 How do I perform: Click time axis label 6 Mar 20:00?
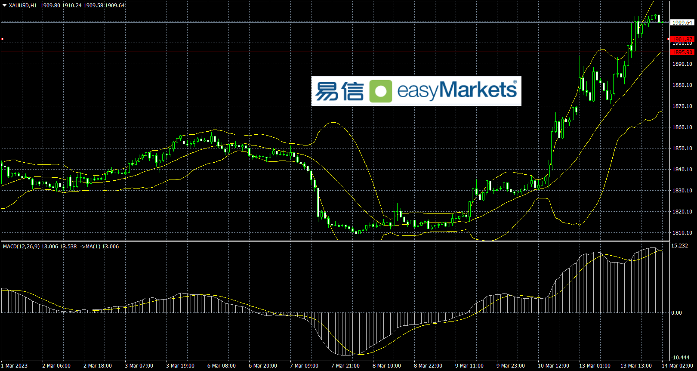pyautogui.click(x=263, y=366)
